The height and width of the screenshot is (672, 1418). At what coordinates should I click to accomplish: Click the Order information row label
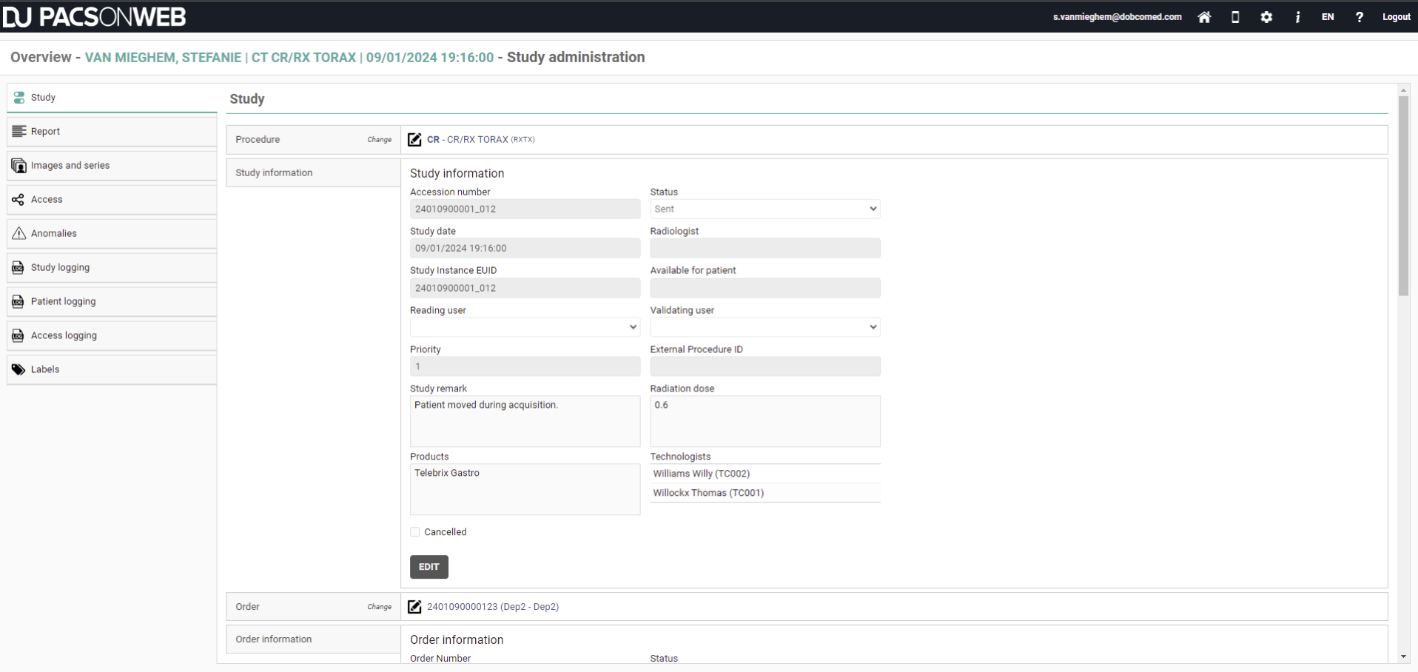313,639
